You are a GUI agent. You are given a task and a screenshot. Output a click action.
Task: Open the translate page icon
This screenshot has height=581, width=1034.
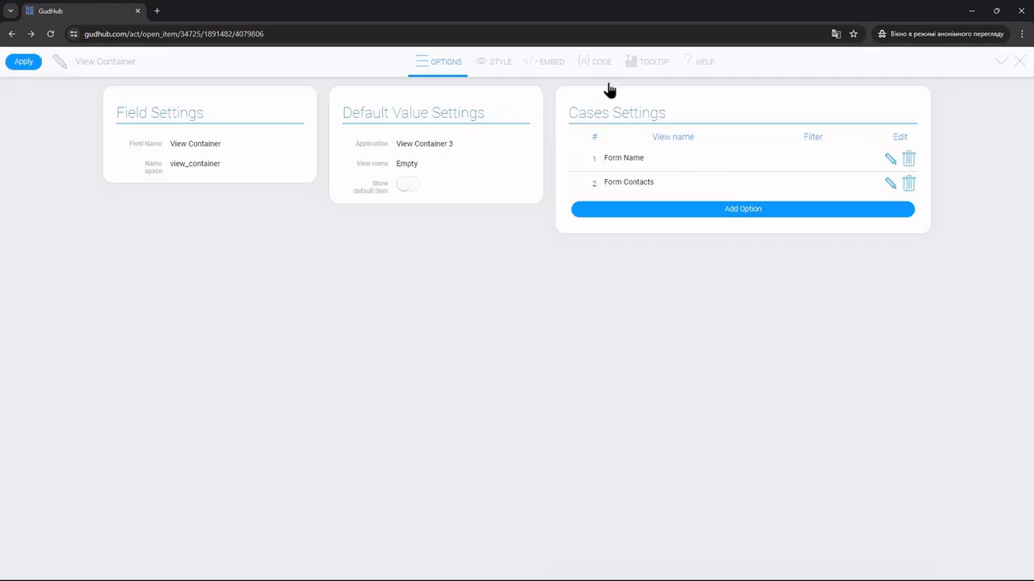(x=836, y=34)
